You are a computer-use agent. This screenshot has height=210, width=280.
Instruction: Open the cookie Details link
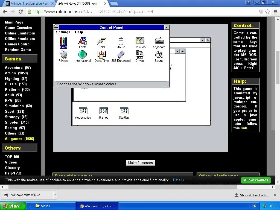tap(178, 180)
